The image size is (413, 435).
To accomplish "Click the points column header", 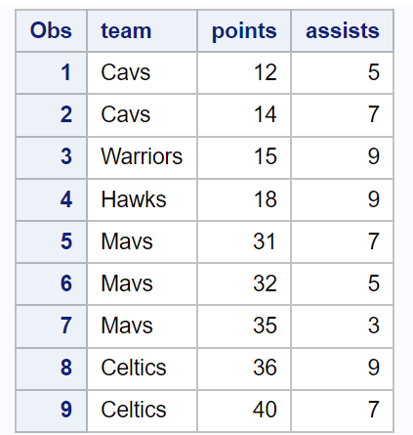I will click(x=244, y=31).
